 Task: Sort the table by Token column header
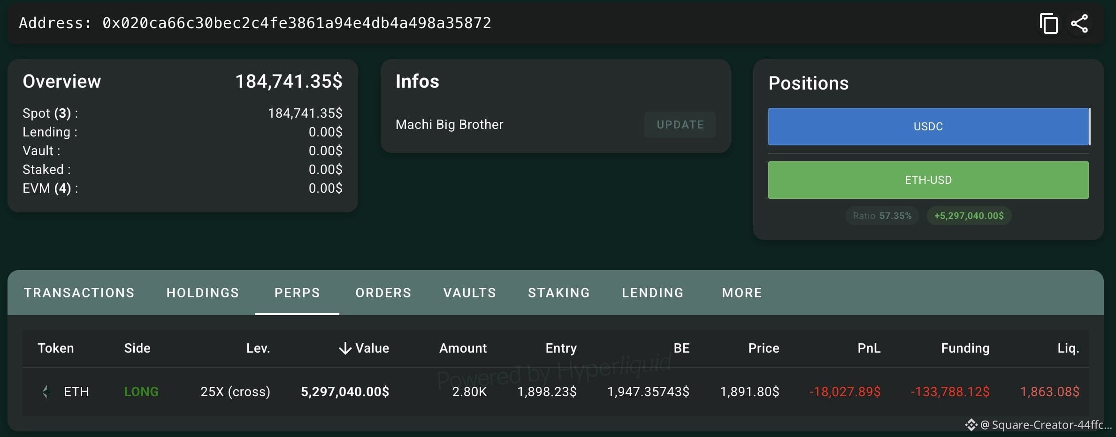pos(56,348)
